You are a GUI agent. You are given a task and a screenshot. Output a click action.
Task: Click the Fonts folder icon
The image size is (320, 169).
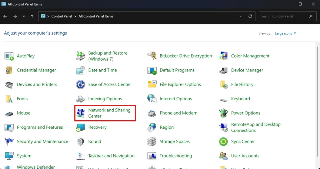coord(9,99)
